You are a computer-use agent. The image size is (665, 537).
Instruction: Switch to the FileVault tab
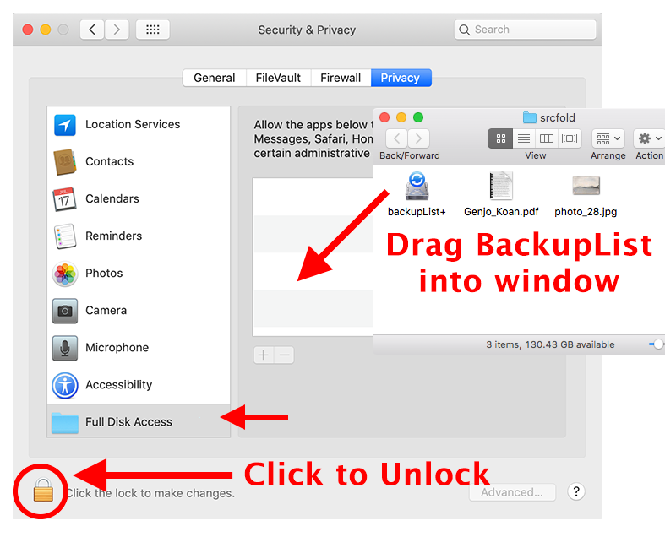coord(278,78)
